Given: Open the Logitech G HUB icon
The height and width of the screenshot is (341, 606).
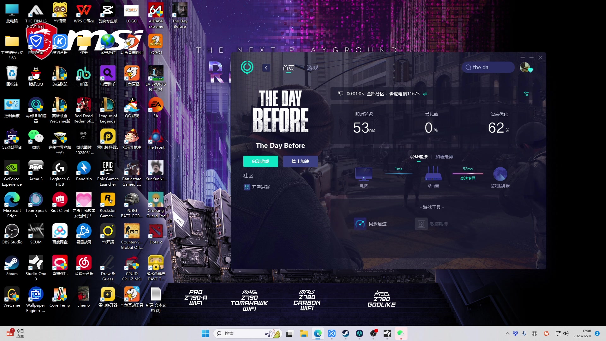Looking at the screenshot, I should (x=60, y=173).
